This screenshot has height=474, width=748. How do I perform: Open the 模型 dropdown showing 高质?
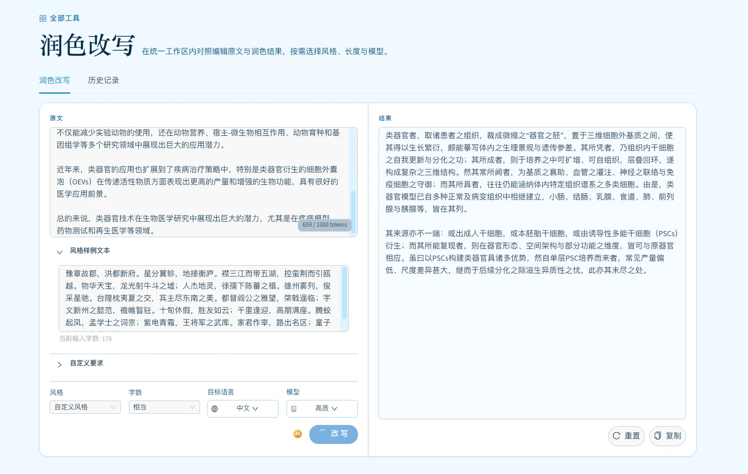pyautogui.click(x=326, y=408)
